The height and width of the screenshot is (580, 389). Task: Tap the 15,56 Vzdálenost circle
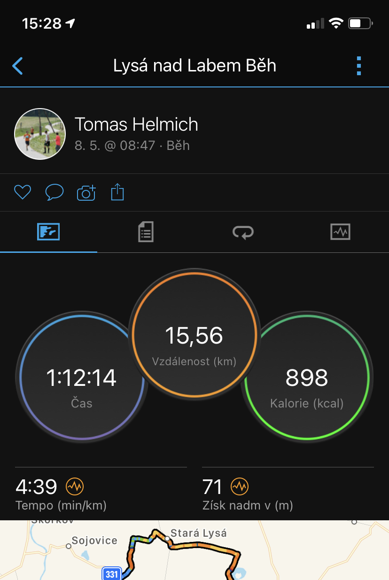click(194, 335)
